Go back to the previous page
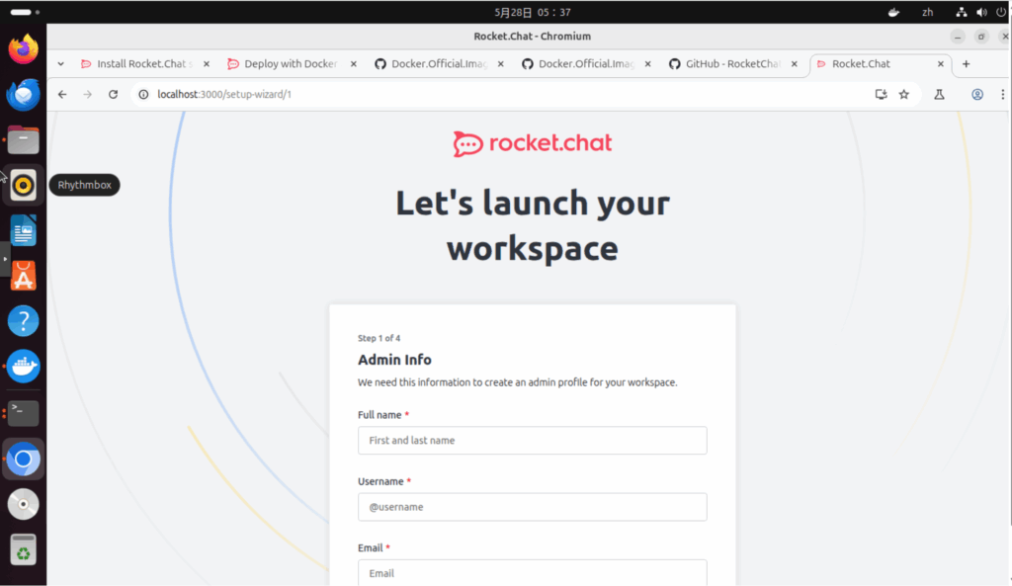 coord(62,94)
